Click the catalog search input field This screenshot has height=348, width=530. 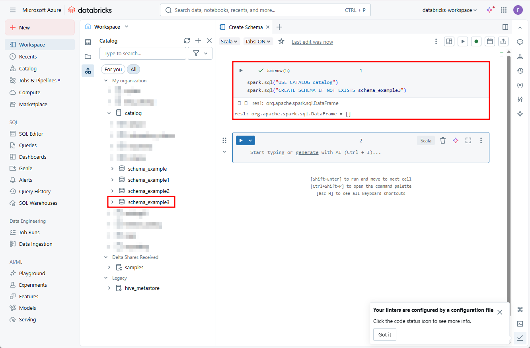(143, 53)
